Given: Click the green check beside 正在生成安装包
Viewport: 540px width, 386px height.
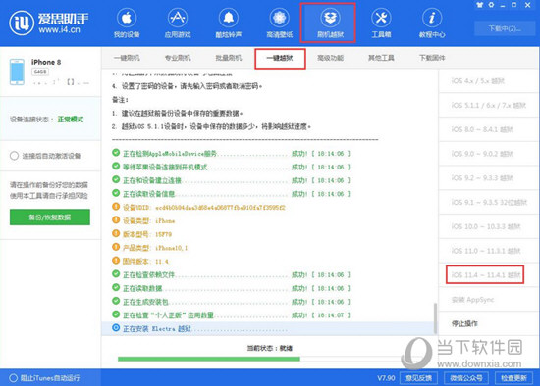Looking at the screenshot, I should click(x=116, y=301).
